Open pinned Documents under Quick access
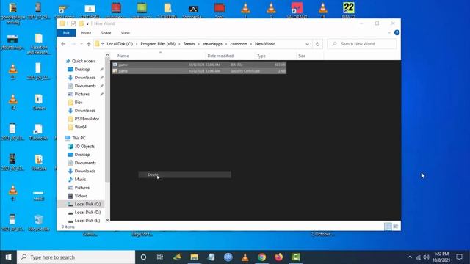470x264 pixels. [x=85, y=86]
